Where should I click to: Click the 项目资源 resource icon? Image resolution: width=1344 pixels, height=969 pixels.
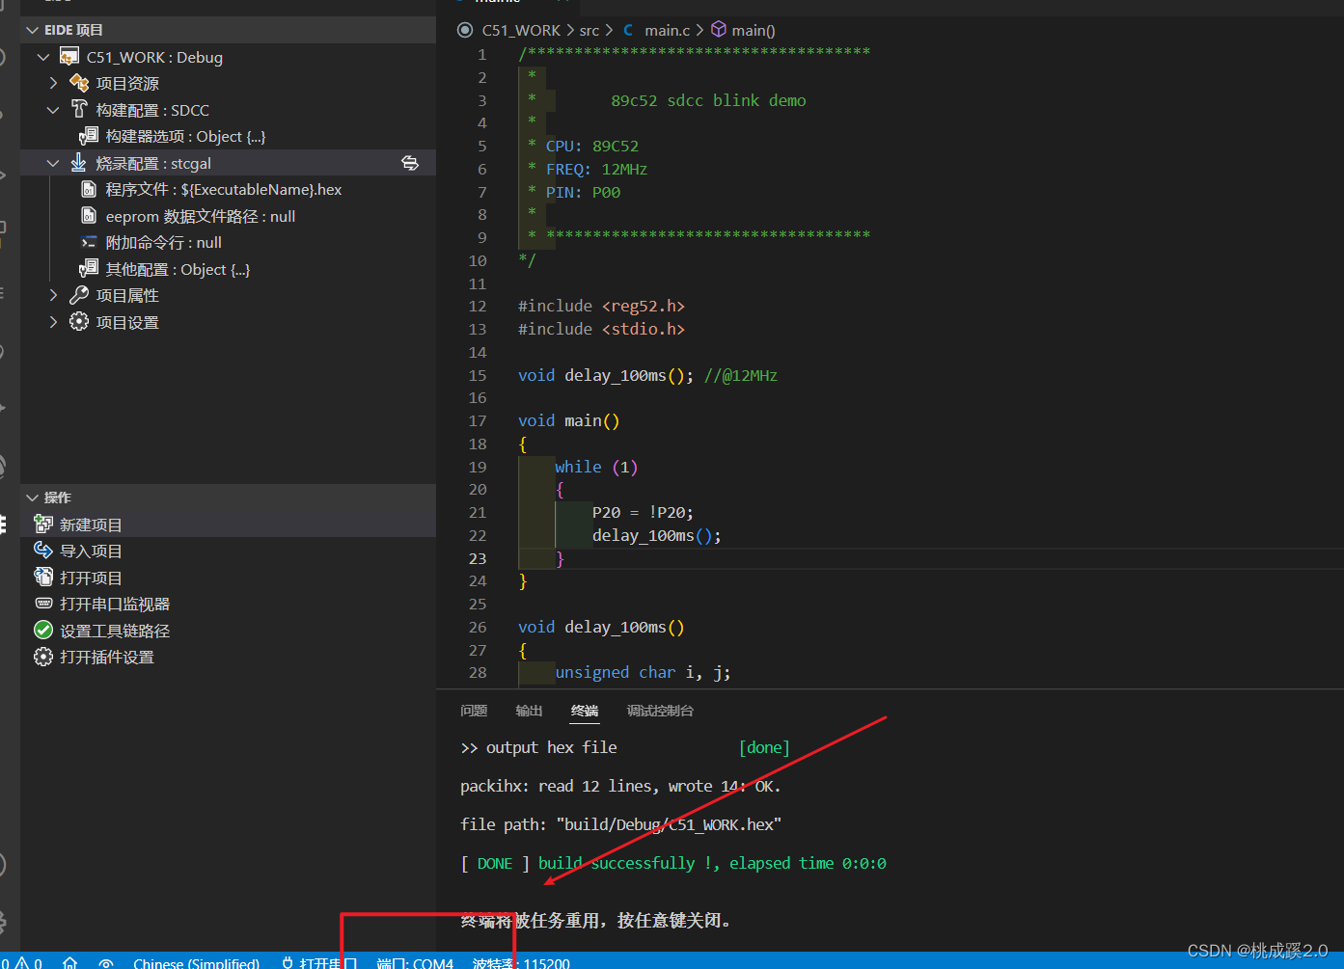79,83
